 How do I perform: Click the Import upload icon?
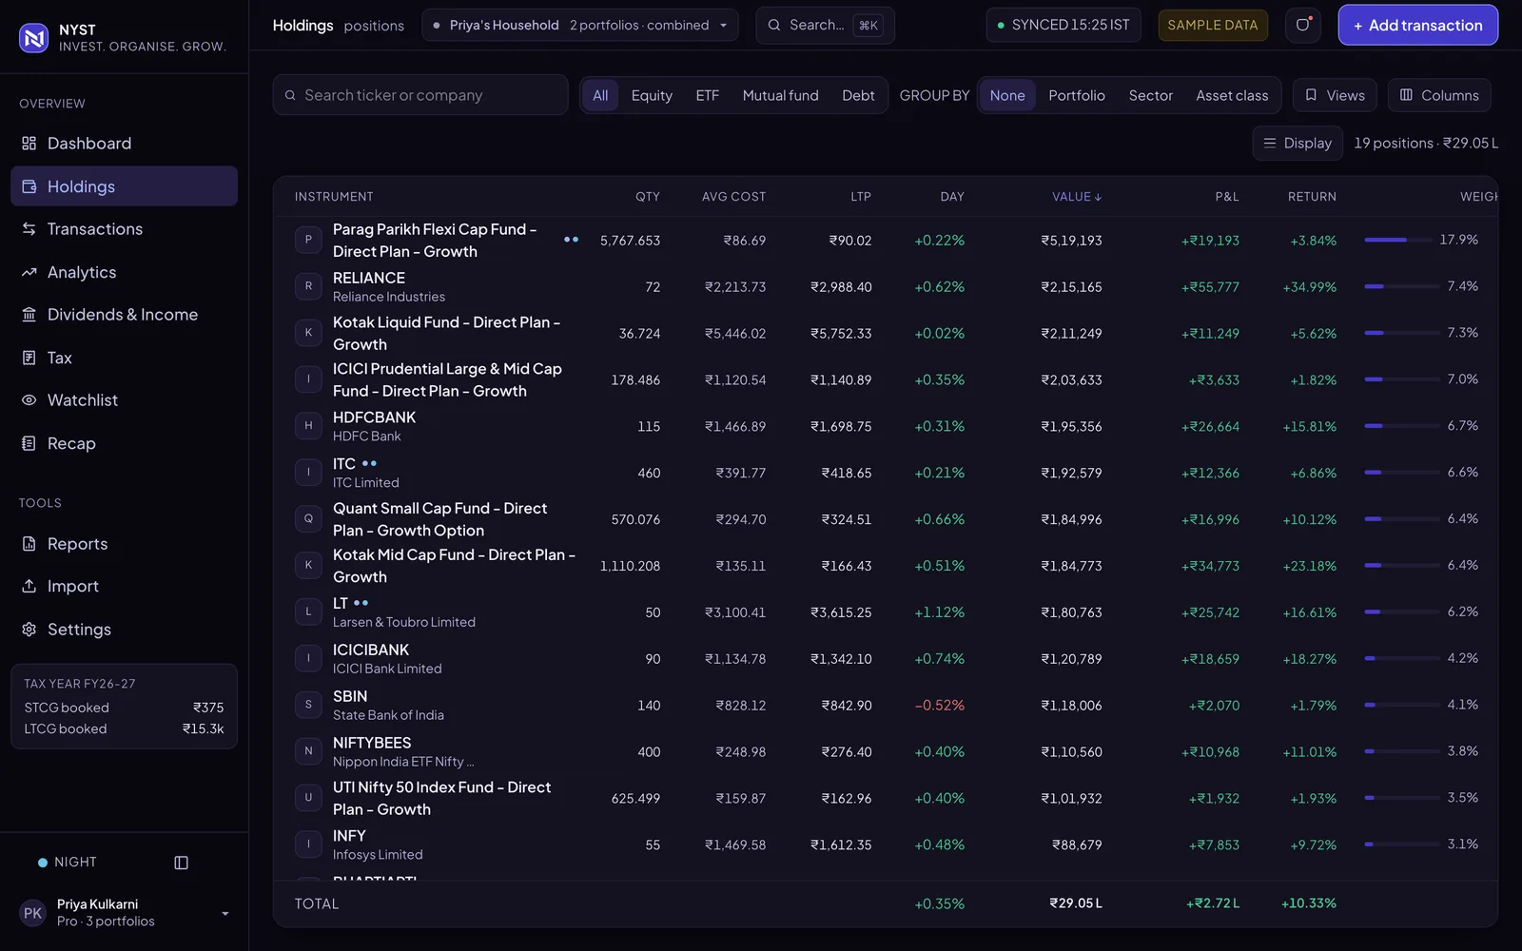click(29, 587)
